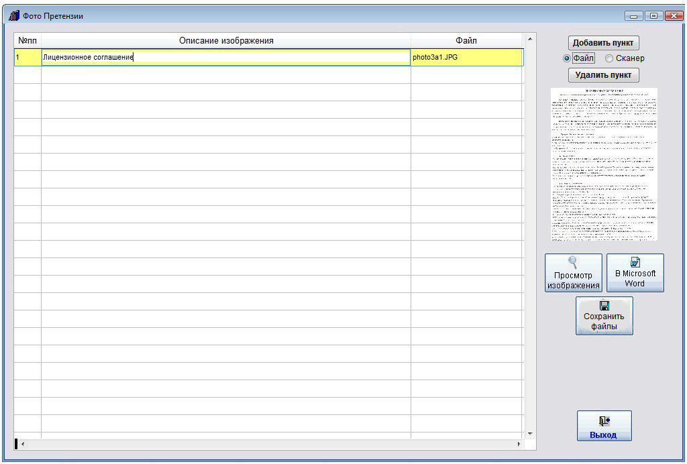This screenshot has width=687, height=464.
Task: Close the Фото Претензии window
Action: [x=674, y=16]
